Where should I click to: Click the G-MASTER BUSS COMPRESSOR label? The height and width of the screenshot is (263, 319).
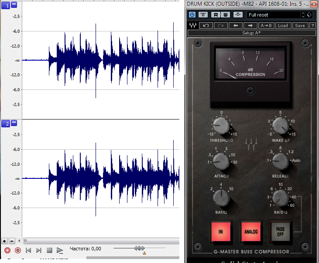(x=251, y=252)
